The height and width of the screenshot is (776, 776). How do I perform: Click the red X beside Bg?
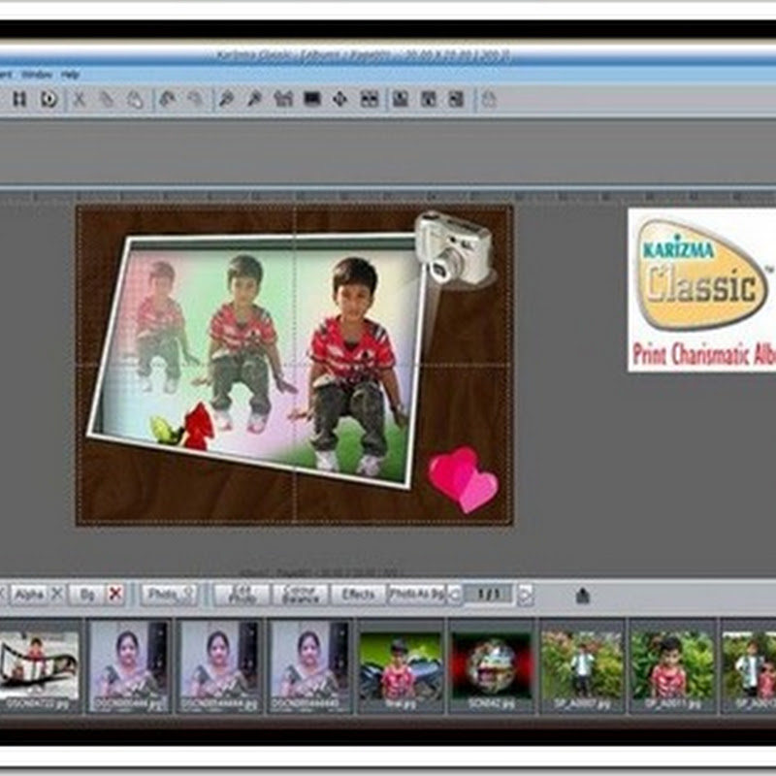pos(115,594)
